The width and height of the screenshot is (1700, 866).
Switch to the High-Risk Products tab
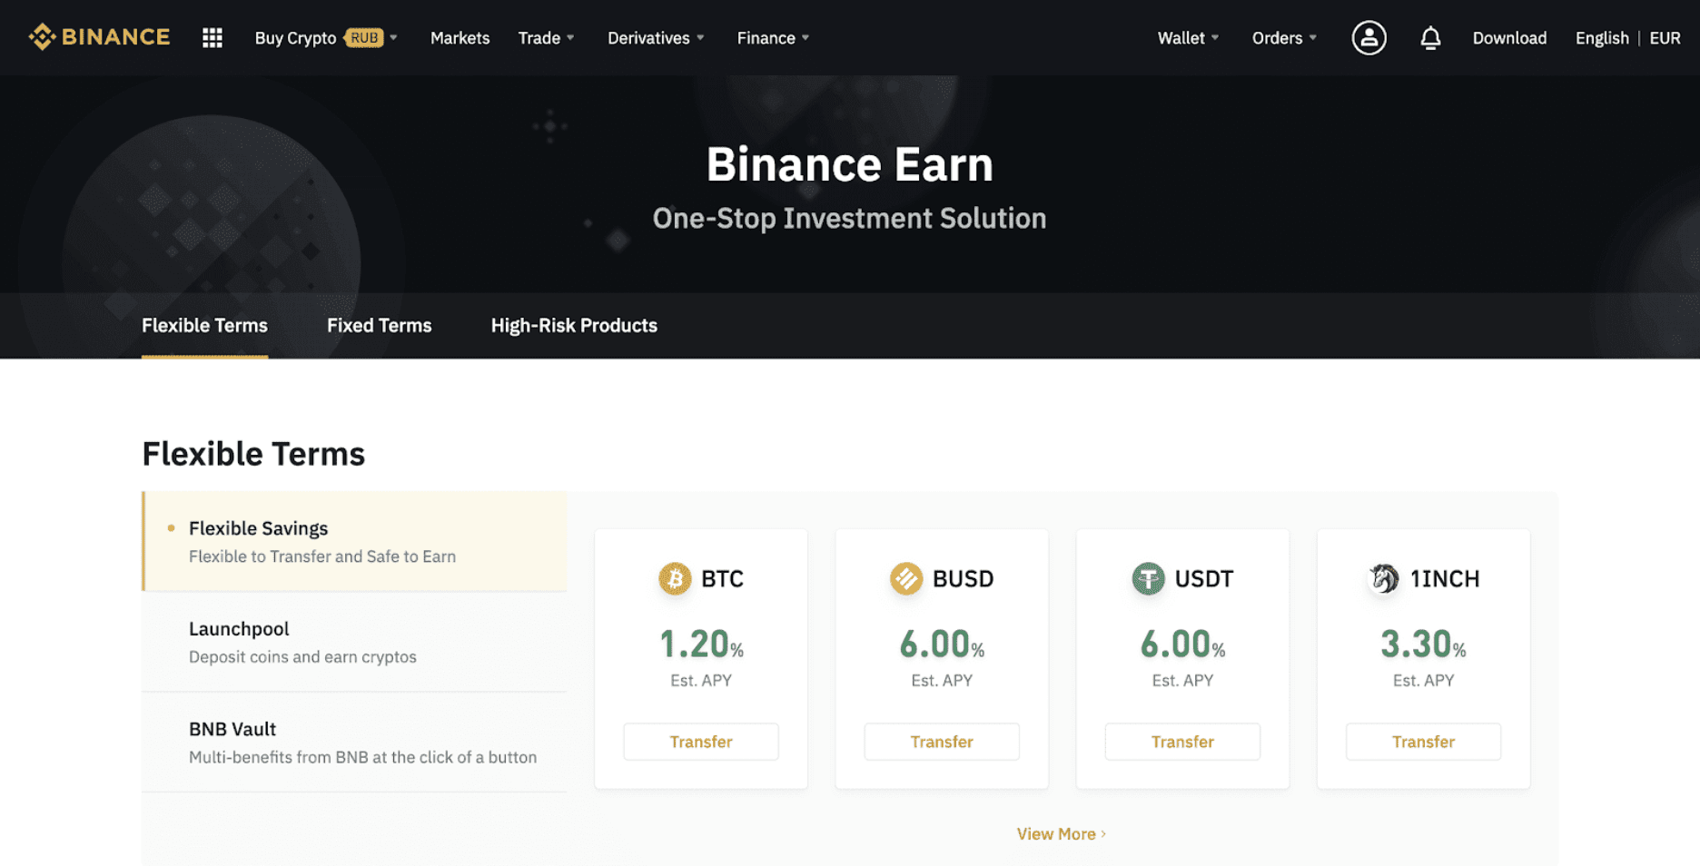(574, 325)
